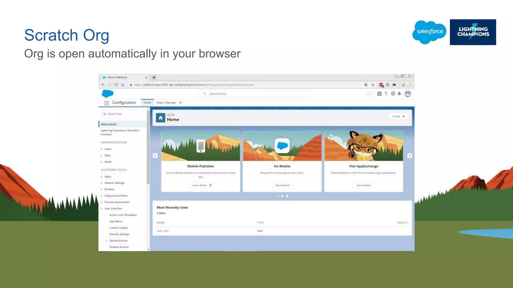
Task: Expand the Global Actions node
Action: [x=106, y=241]
